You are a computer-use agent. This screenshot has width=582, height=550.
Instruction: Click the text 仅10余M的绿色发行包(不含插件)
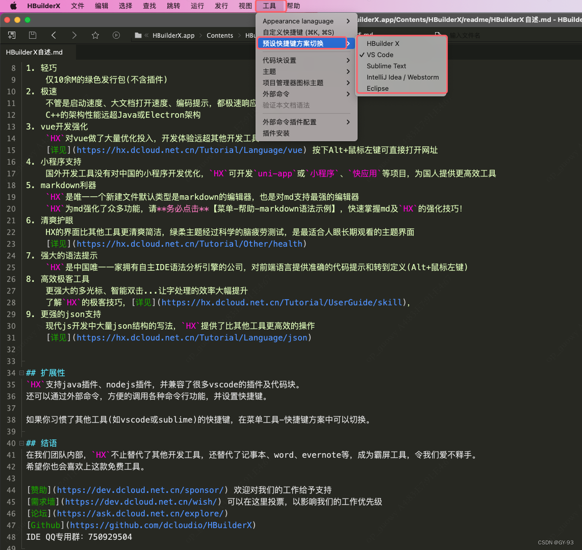[x=107, y=80]
